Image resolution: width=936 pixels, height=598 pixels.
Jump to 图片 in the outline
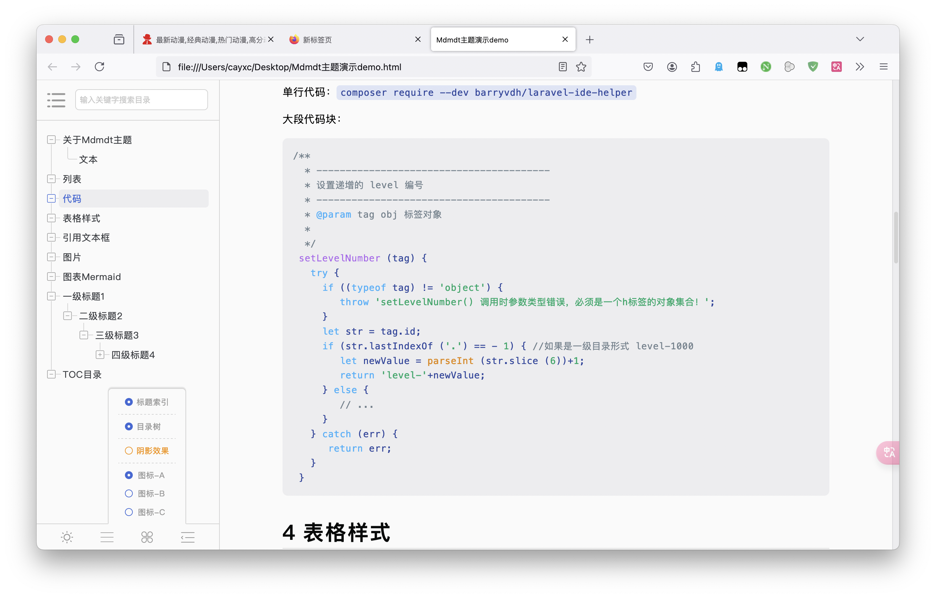72,257
